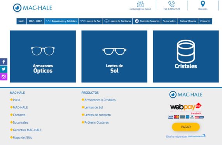Open the Armazones Ópticos tile label

point(43,68)
